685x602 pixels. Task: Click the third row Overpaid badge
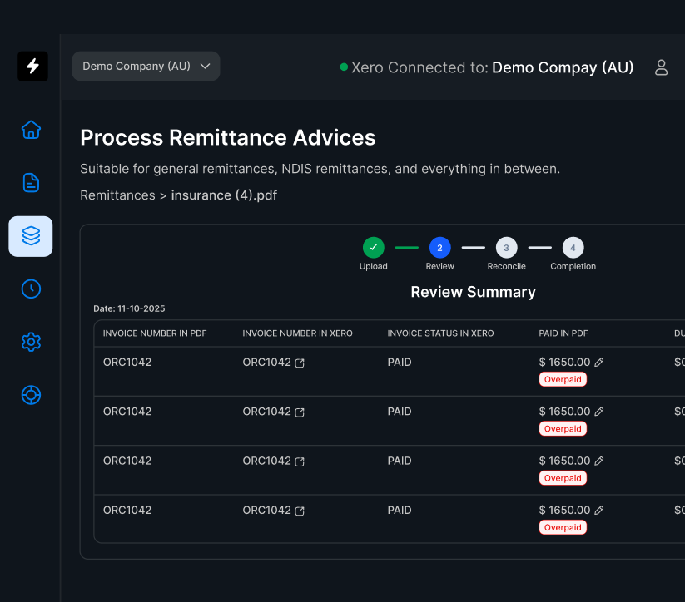[563, 478]
